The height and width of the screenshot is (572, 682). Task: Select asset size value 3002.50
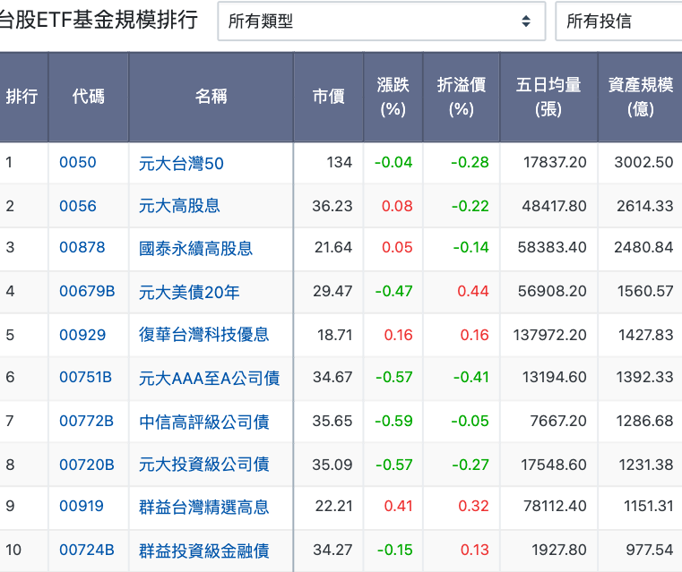pyautogui.click(x=643, y=162)
